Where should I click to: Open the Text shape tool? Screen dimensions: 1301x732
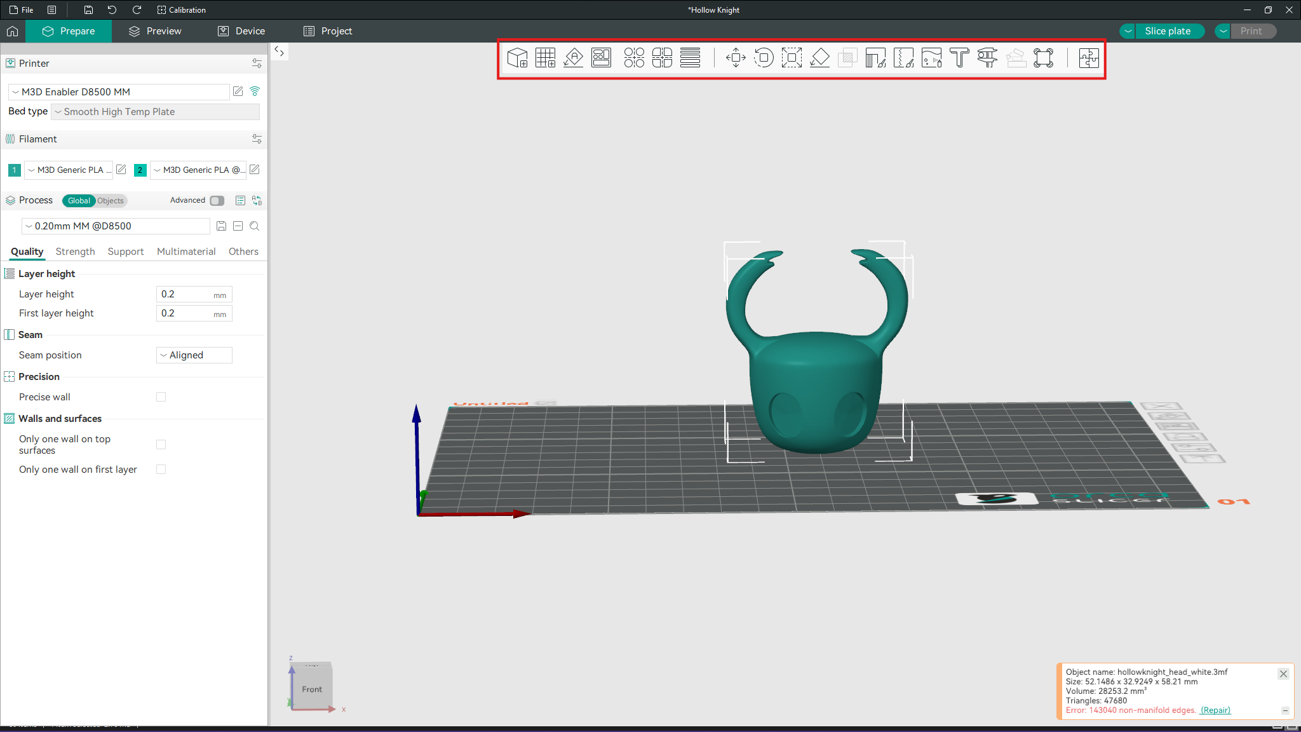click(959, 58)
